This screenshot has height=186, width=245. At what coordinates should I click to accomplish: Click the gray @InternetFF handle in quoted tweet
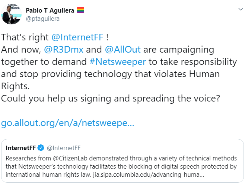coord(64,148)
